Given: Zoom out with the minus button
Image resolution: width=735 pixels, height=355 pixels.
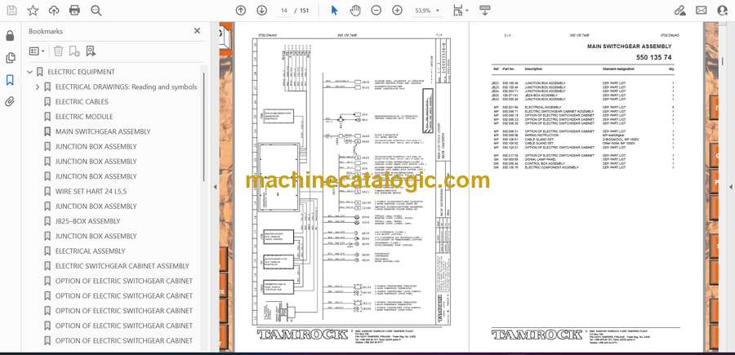Looking at the screenshot, I should pos(376,11).
